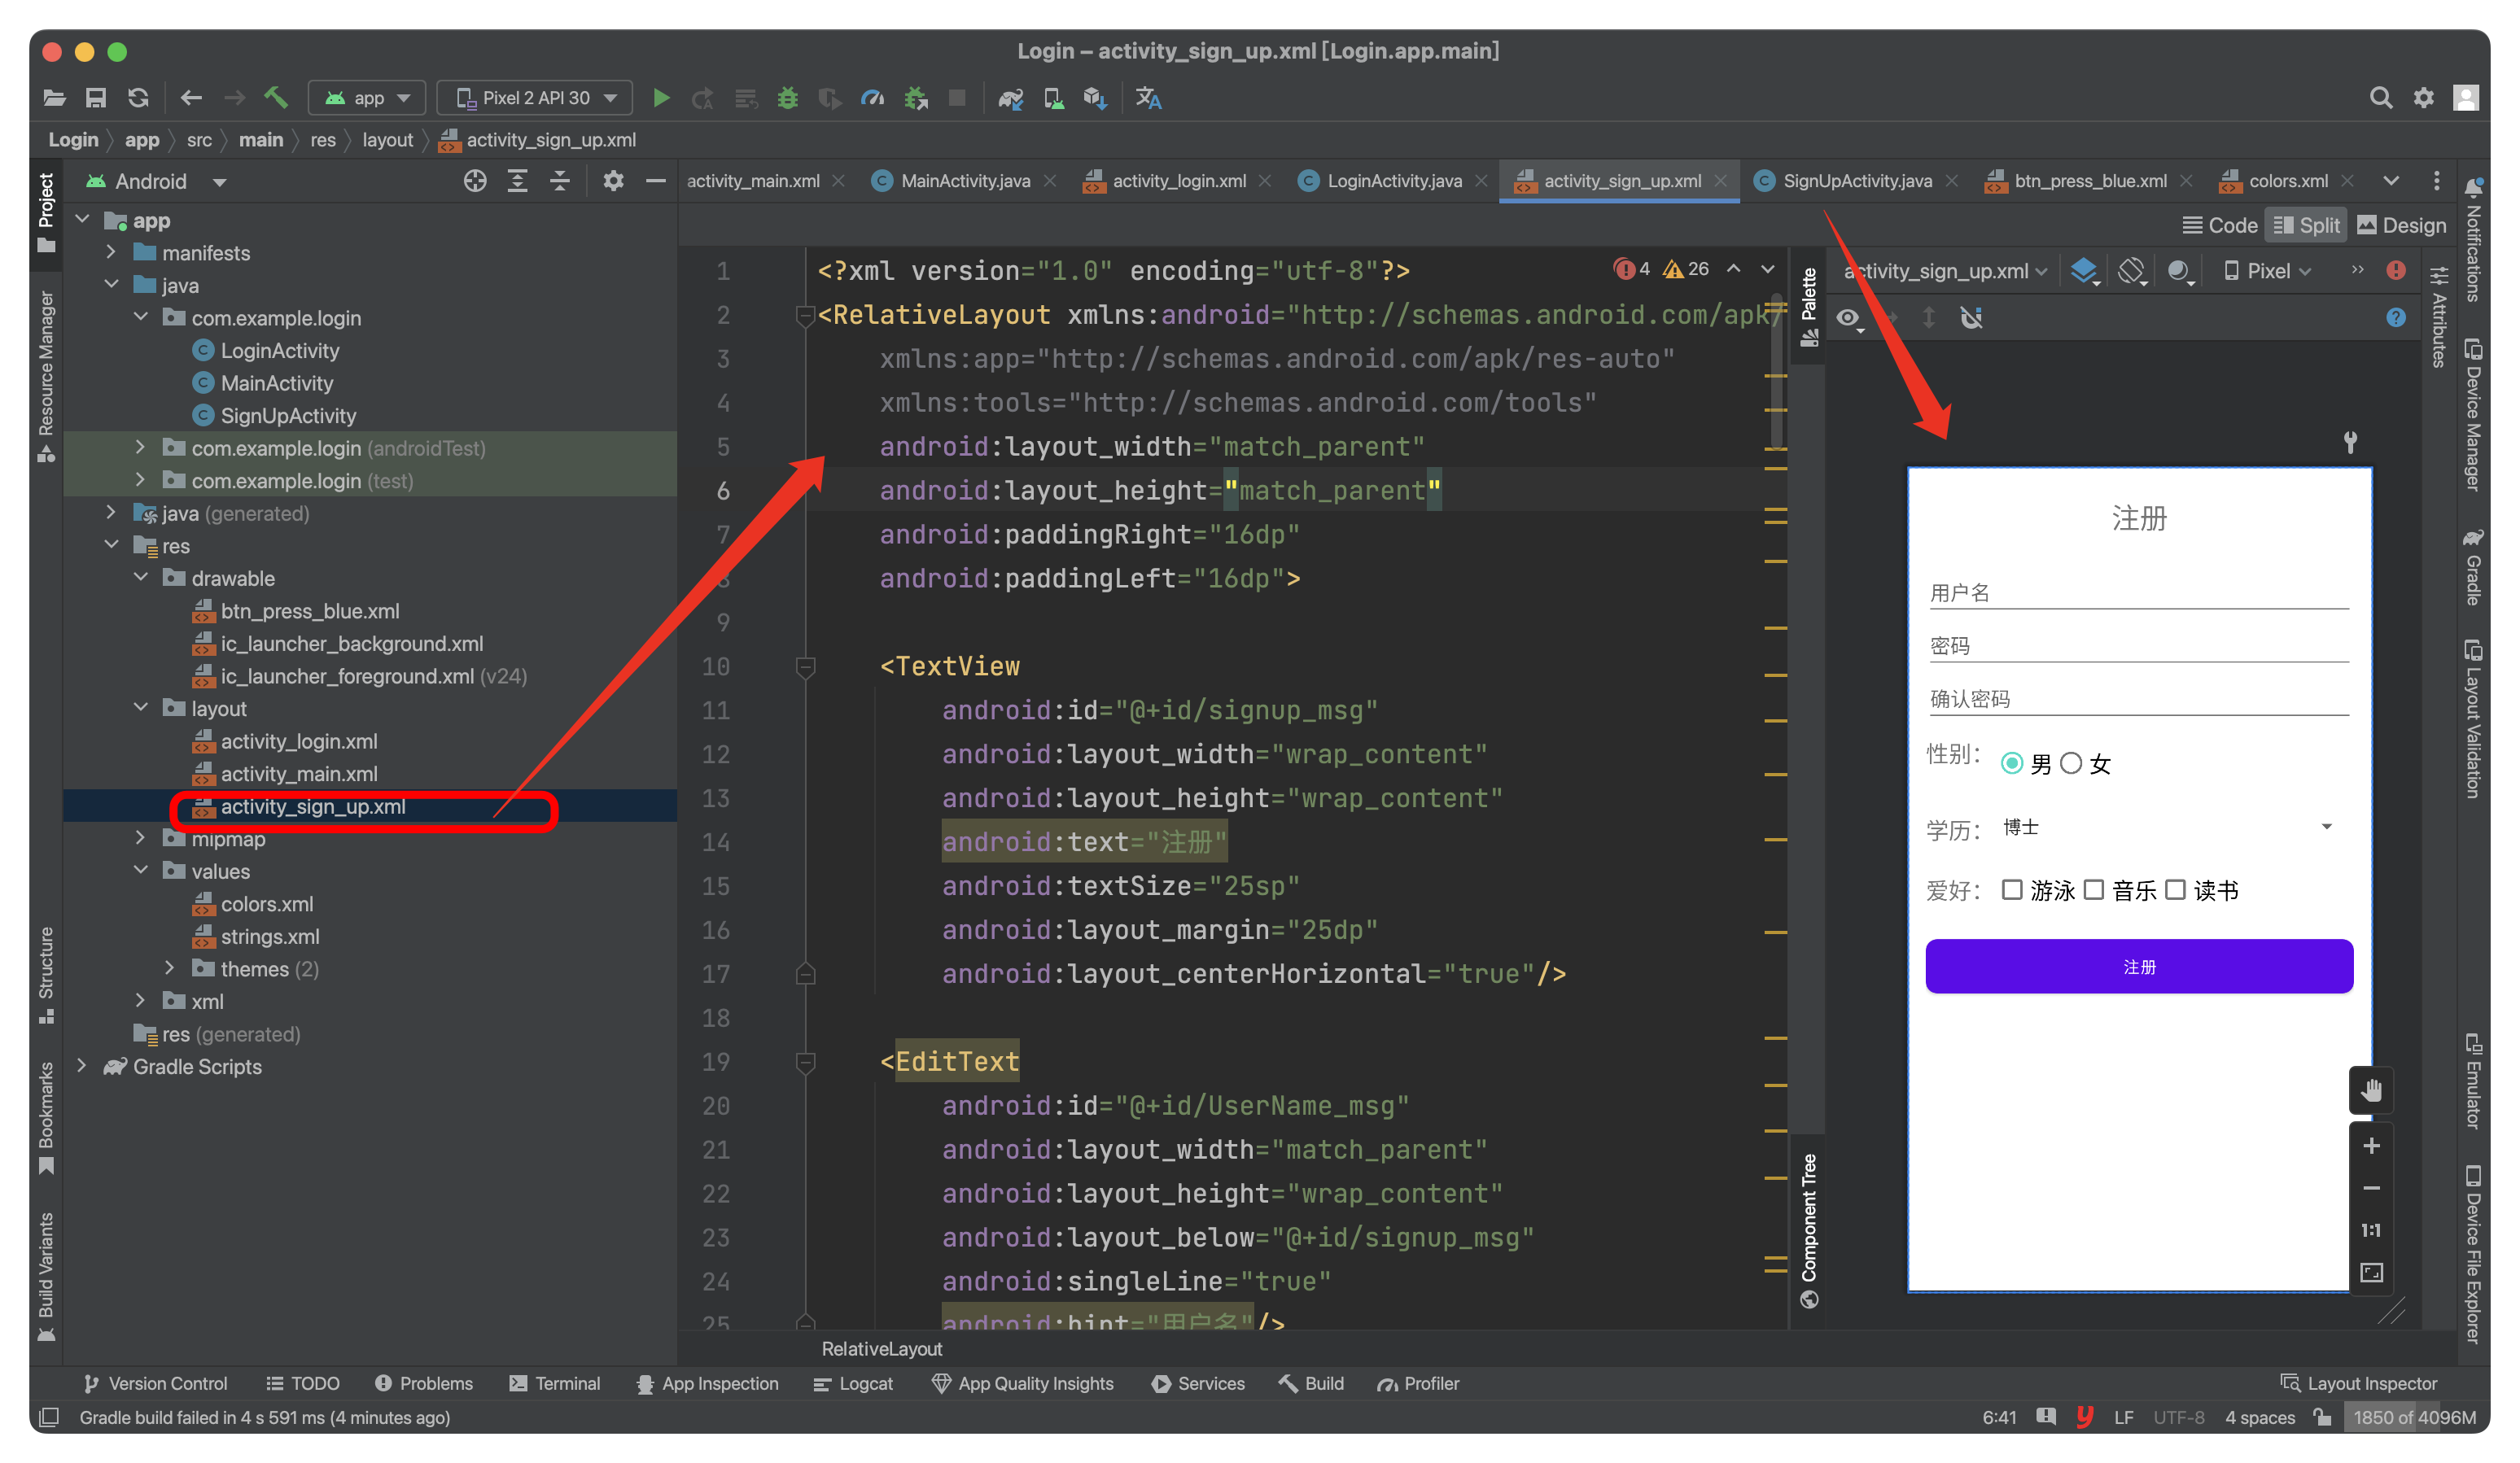
Task: Click the 确认密码 input field in preview
Action: tap(2139, 698)
